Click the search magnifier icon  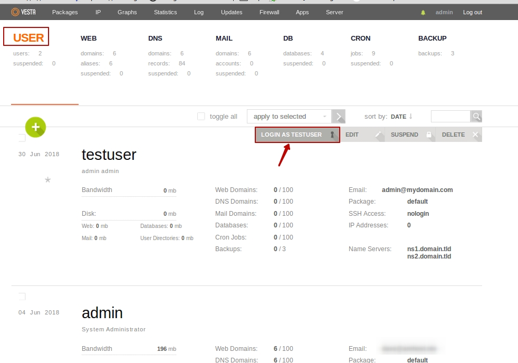point(476,117)
